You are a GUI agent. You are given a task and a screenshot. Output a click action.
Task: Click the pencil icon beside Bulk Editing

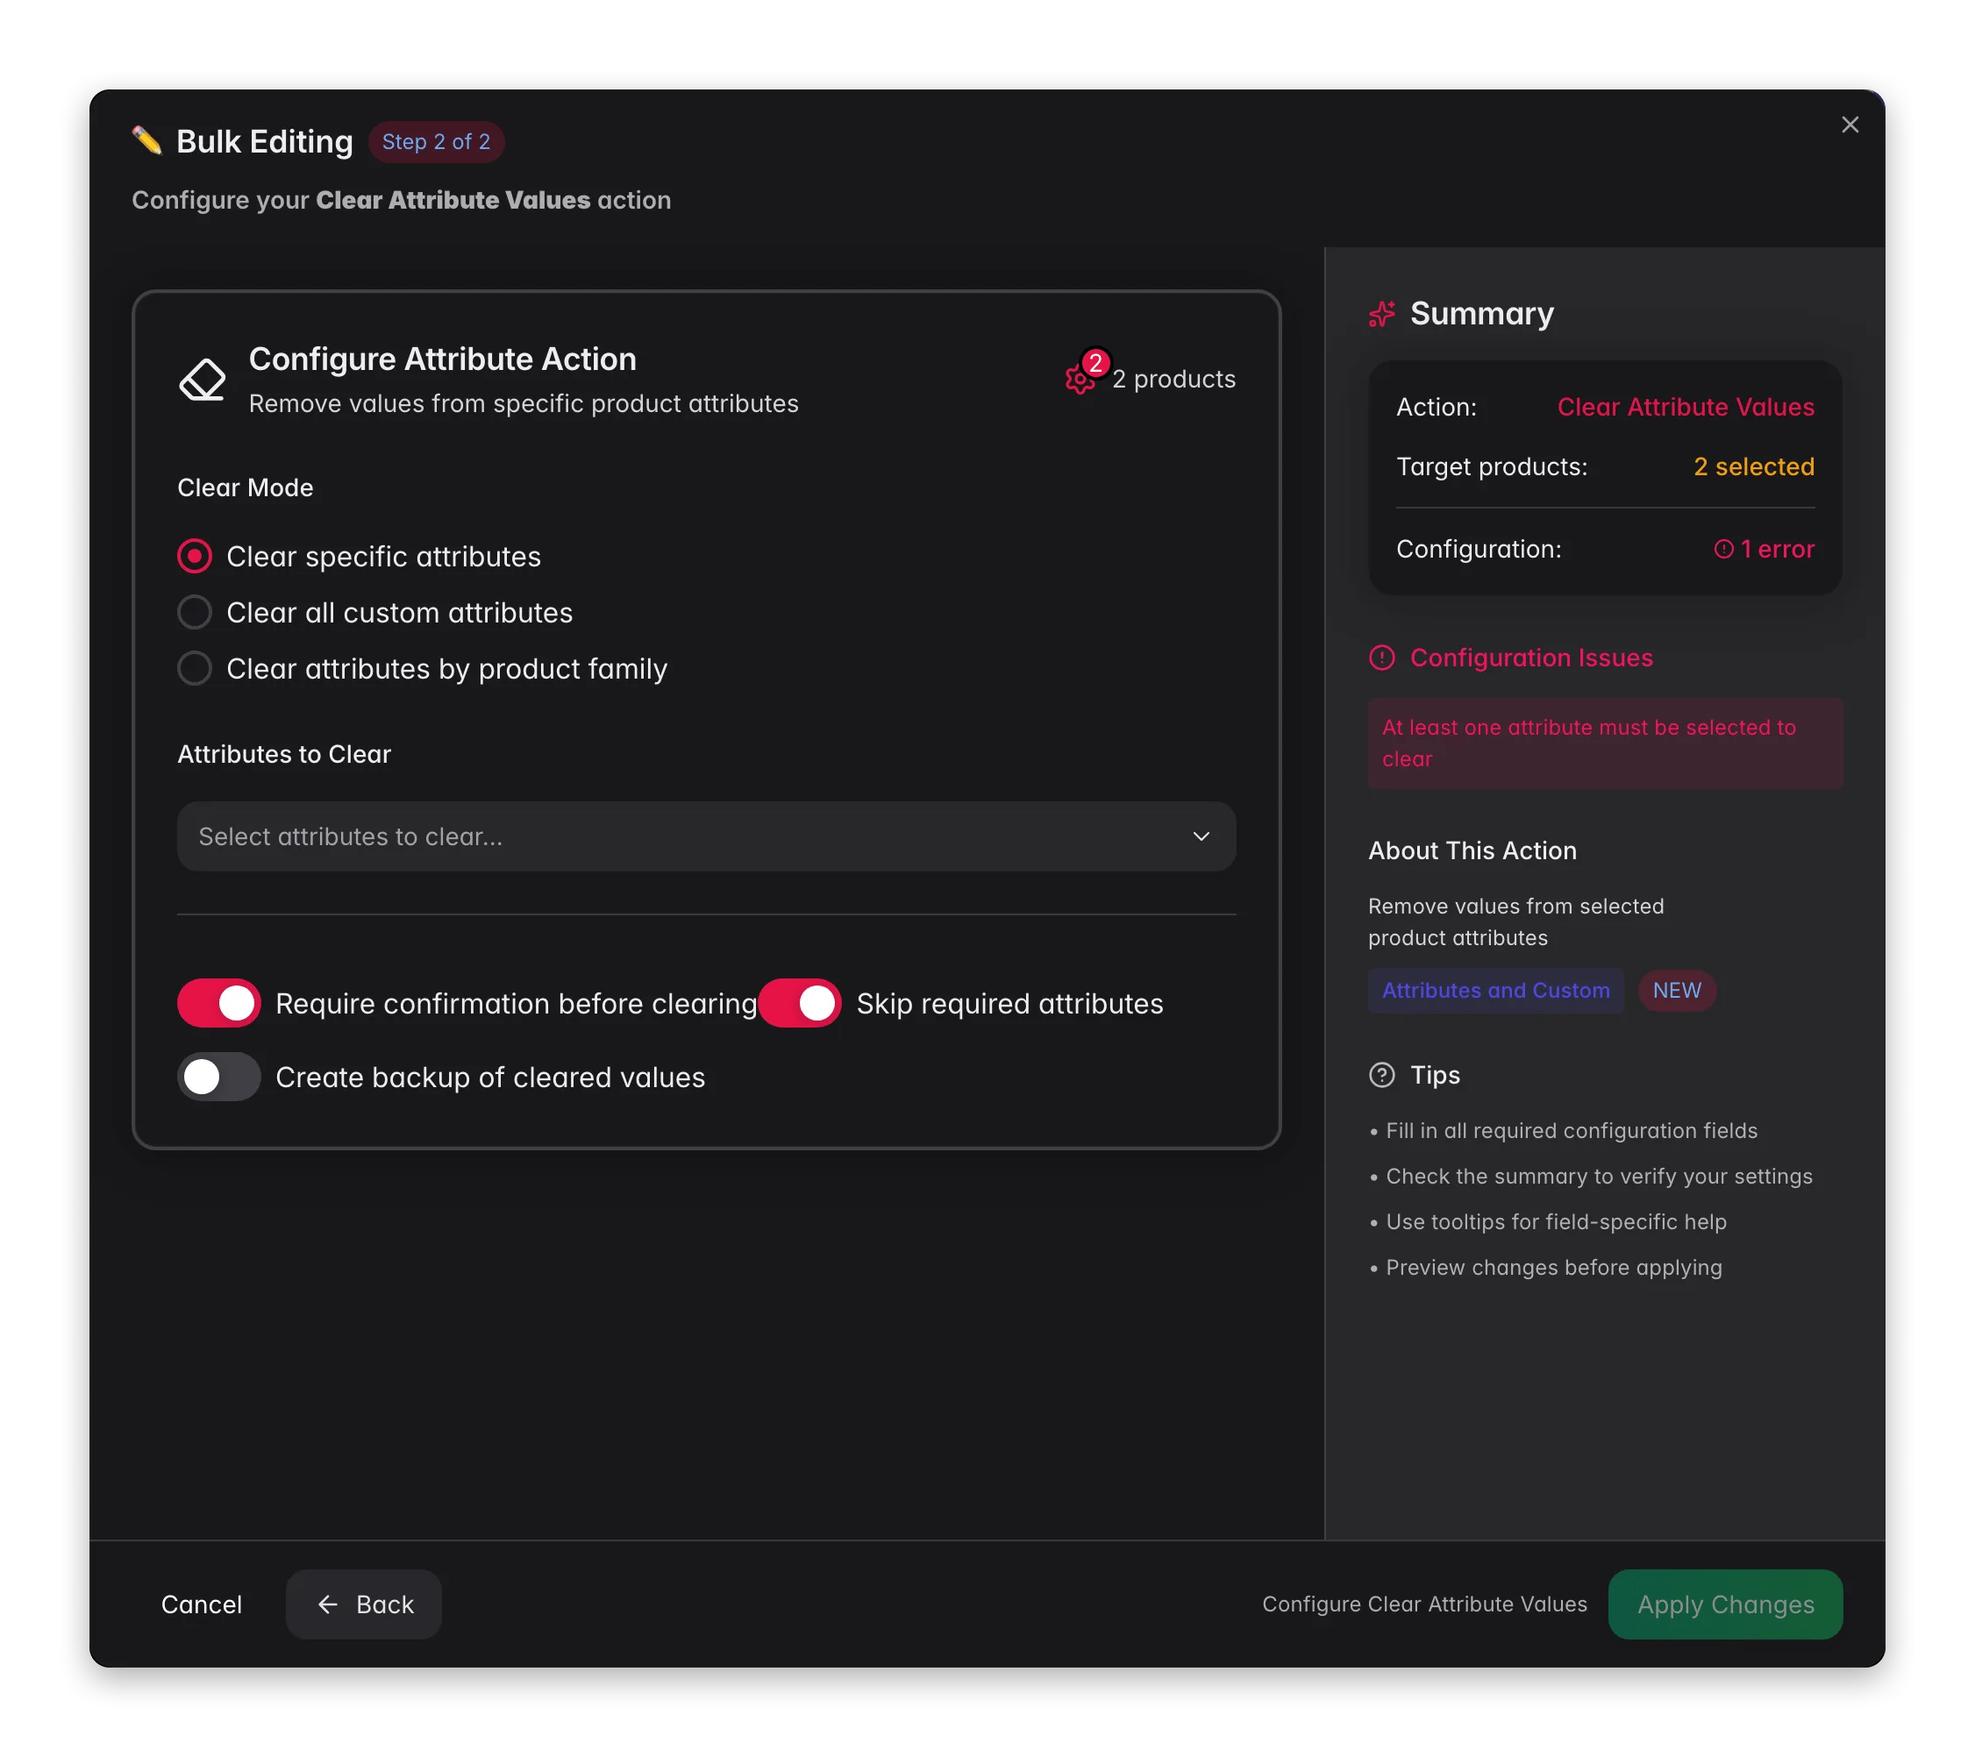pyautogui.click(x=146, y=141)
